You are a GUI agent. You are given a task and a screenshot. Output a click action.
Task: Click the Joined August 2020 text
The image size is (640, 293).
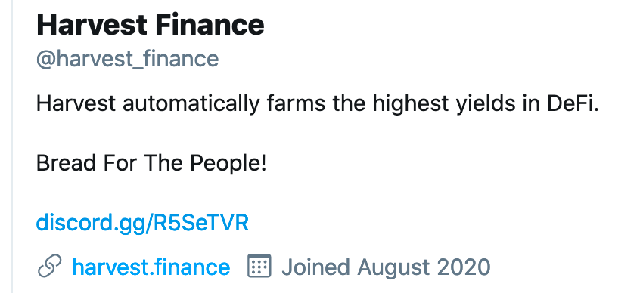386,267
